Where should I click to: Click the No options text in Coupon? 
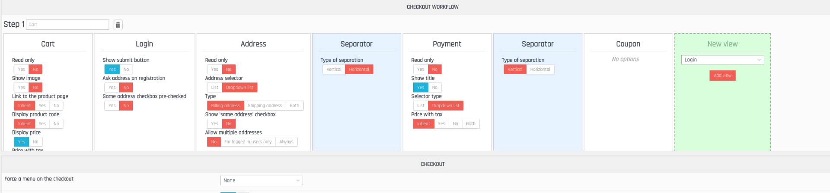[625, 59]
